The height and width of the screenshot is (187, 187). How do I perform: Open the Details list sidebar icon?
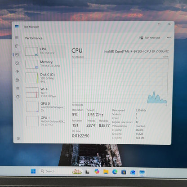click(x=18, y=89)
